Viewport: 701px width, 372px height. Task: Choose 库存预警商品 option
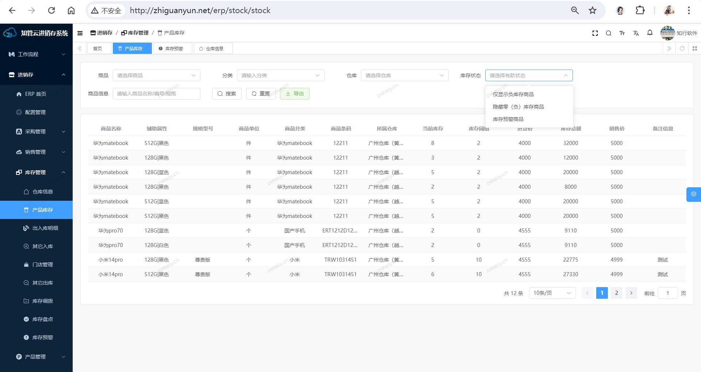pos(529,119)
